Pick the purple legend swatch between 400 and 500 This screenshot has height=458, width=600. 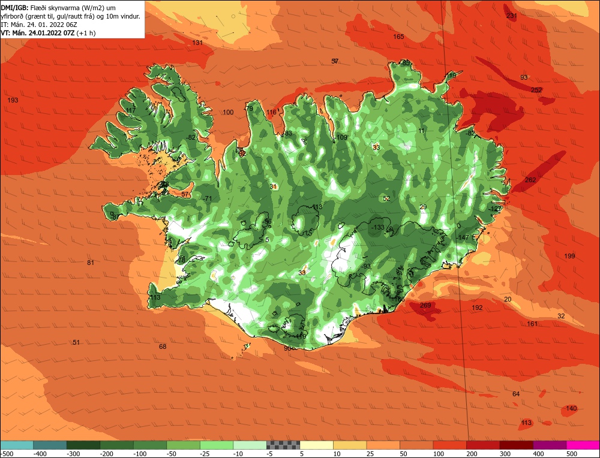click(550, 445)
